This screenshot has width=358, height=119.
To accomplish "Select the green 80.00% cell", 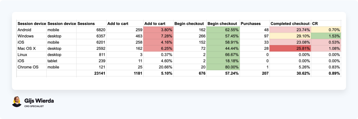I will 223,67.
